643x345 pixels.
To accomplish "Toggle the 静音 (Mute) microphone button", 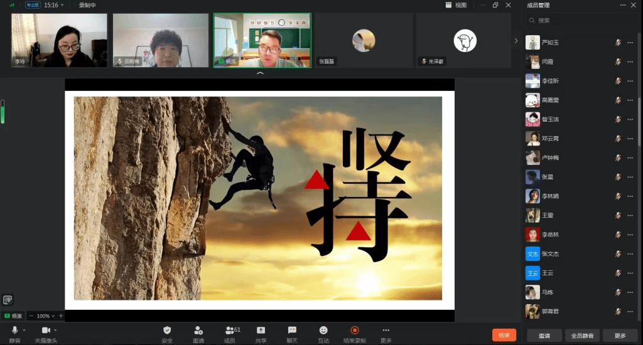I will coord(14,331).
